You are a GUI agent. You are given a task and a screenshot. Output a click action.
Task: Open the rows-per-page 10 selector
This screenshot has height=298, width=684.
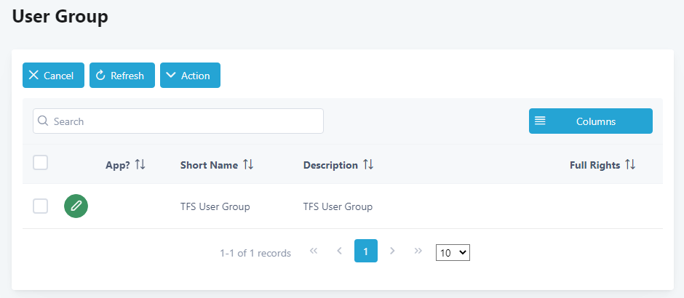coord(453,253)
